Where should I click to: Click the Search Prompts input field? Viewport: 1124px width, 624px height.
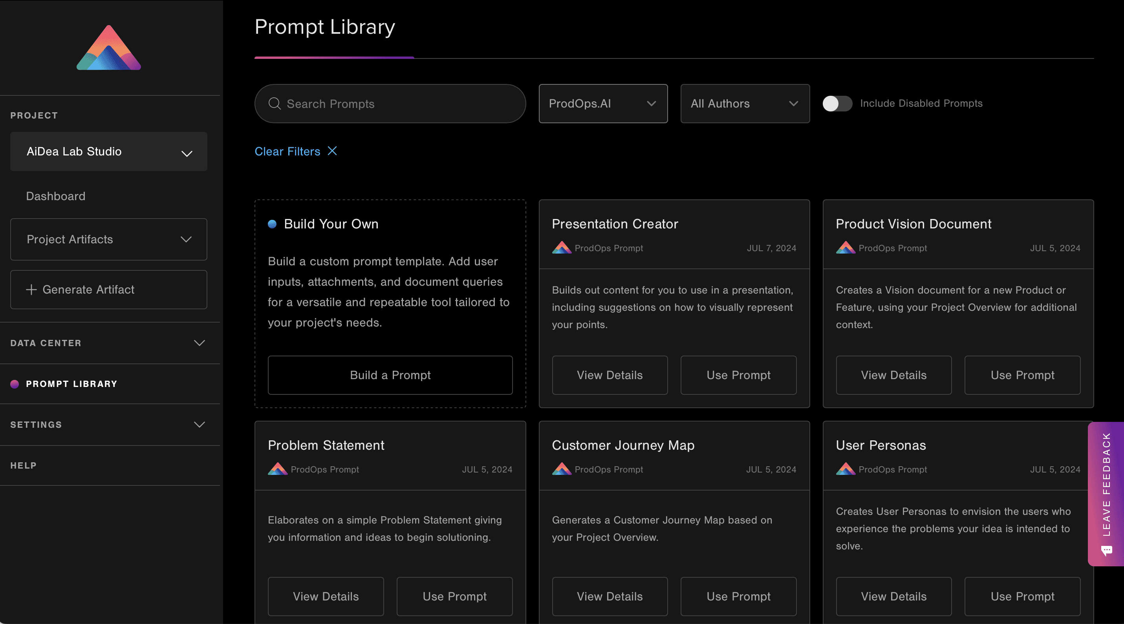pos(401,103)
